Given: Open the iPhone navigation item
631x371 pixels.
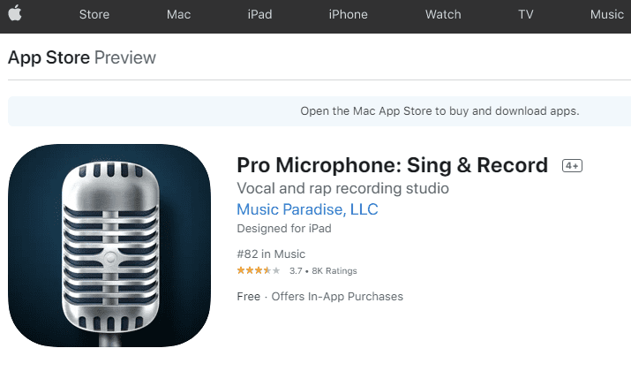Looking at the screenshot, I should [x=348, y=14].
